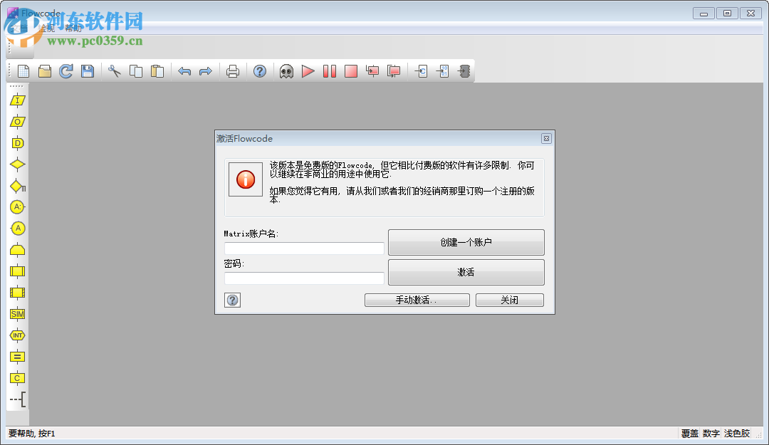Toggle the 浅色胶 status bar item

click(735, 433)
